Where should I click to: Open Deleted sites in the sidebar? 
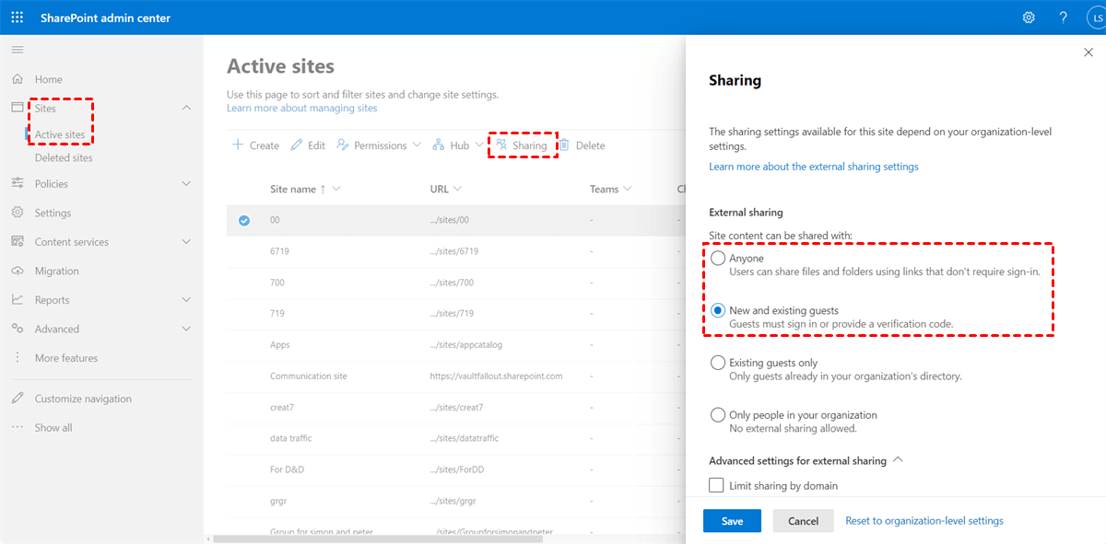tap(64, 158)
